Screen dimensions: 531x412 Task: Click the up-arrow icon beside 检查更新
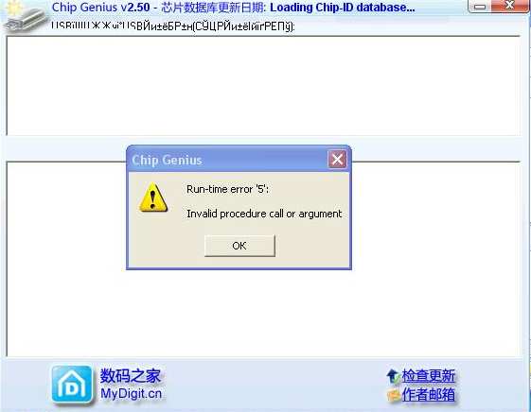pyautogui.click(x=393, y=376)
